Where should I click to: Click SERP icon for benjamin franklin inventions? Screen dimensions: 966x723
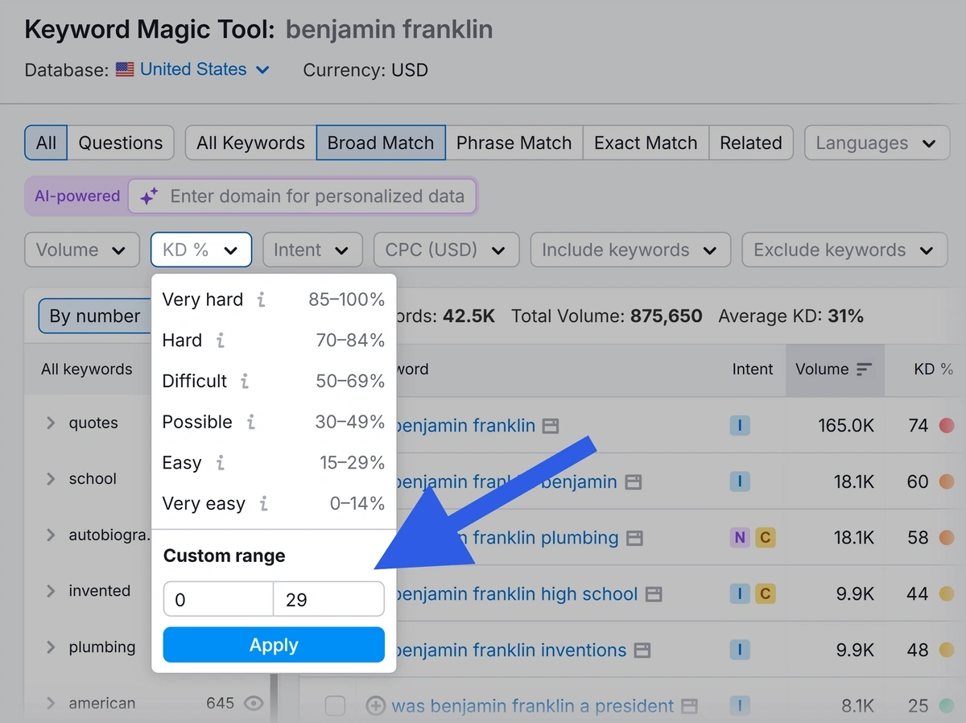[642, 651]
